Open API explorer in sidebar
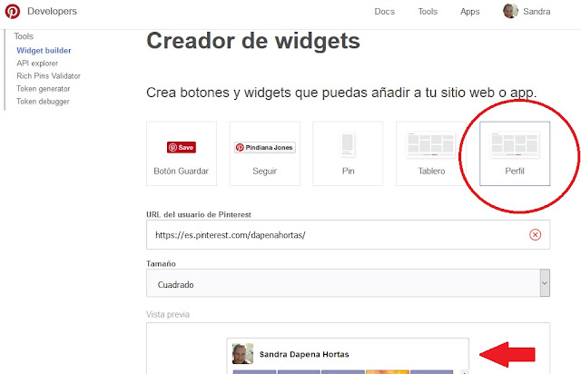Screen dimensions: 581x374 (x=37, y=64)
